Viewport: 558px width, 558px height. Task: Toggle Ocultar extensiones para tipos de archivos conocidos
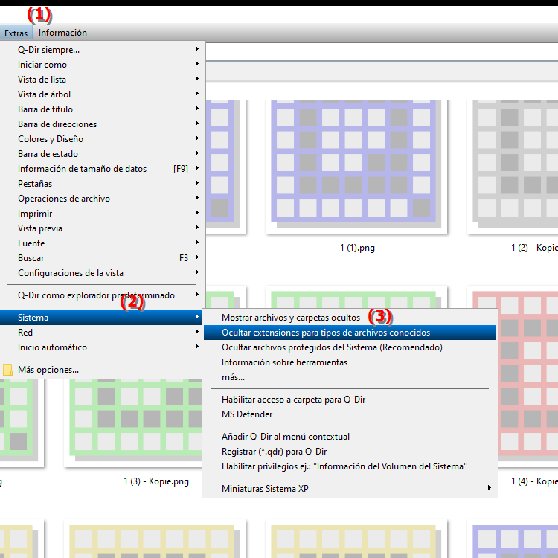[350, 333]
